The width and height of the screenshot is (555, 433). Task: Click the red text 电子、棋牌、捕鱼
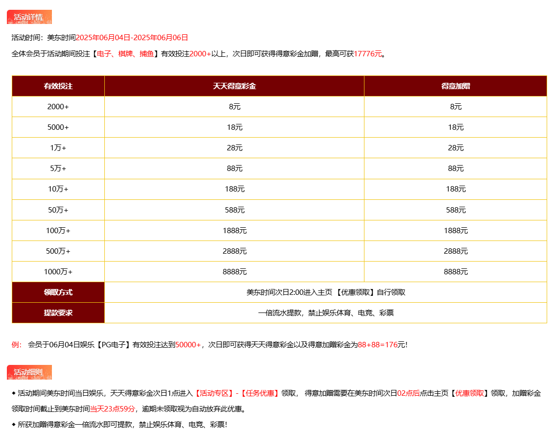tap(125, 54)
